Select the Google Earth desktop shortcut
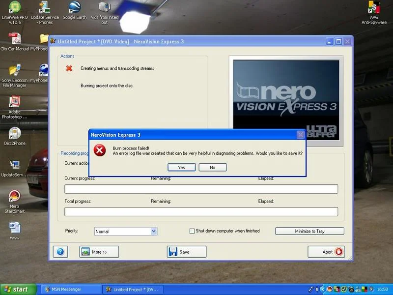 pyautogui.click(x=75, y=10)
